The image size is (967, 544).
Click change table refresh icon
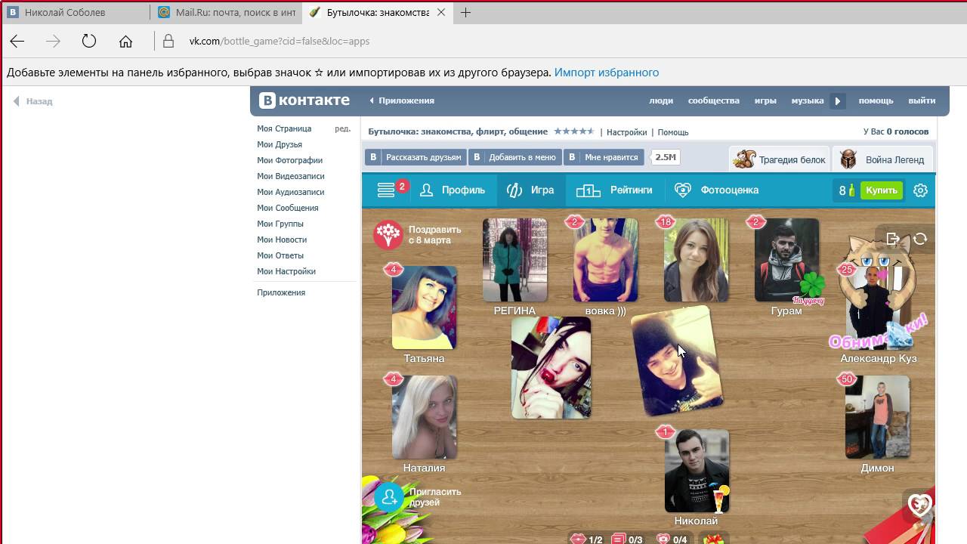[x=920, y=239]
